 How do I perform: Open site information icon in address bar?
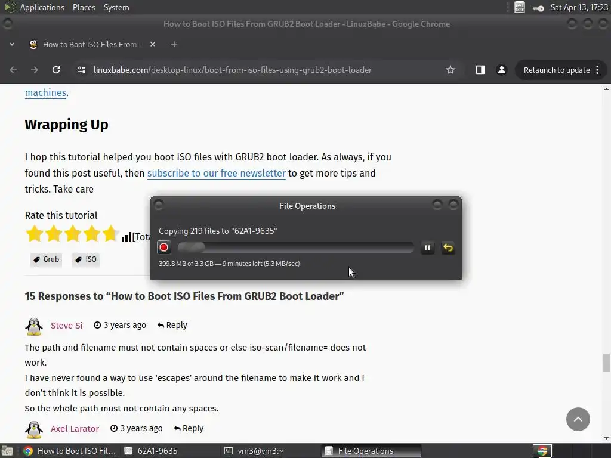(82, 70)
